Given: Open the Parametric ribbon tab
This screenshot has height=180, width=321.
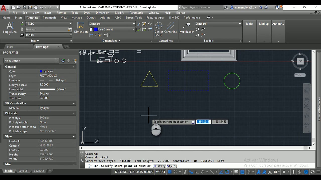Looking at the screenshot, I should pos(49,18).
